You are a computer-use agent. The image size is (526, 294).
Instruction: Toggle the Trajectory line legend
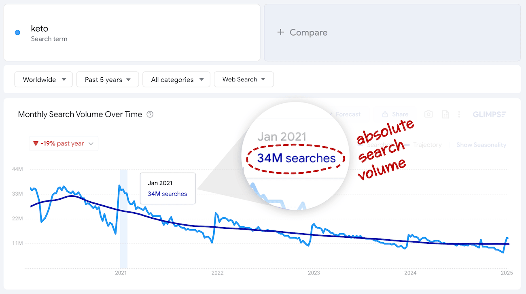click(422, 145)
